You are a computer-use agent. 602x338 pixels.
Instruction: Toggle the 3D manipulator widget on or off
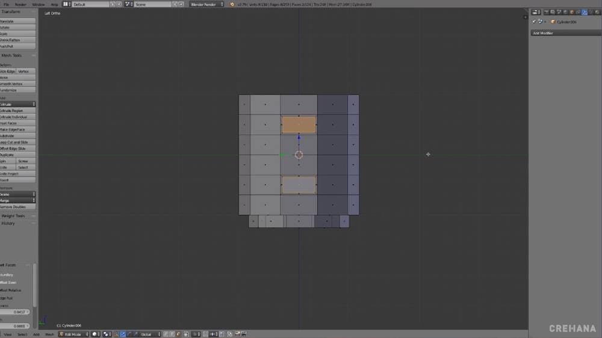coord(116,334)
